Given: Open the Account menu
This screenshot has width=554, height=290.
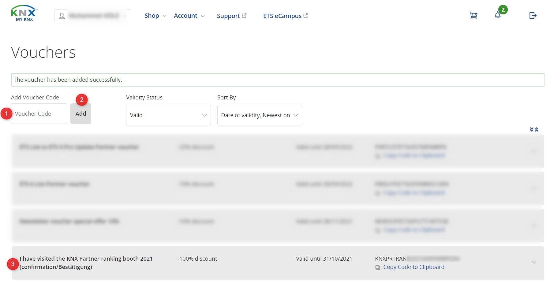Looking at the screenshot, I should (189, 16).
